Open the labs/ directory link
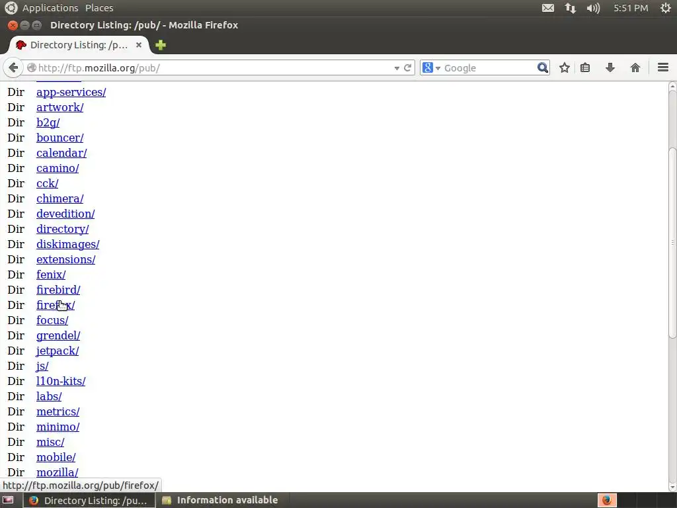 49,396
